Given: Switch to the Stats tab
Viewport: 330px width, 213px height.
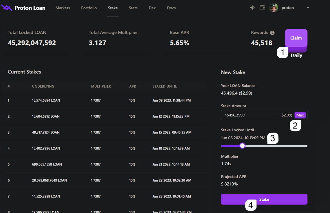Looking at the screenshot, I should [133, 8].
